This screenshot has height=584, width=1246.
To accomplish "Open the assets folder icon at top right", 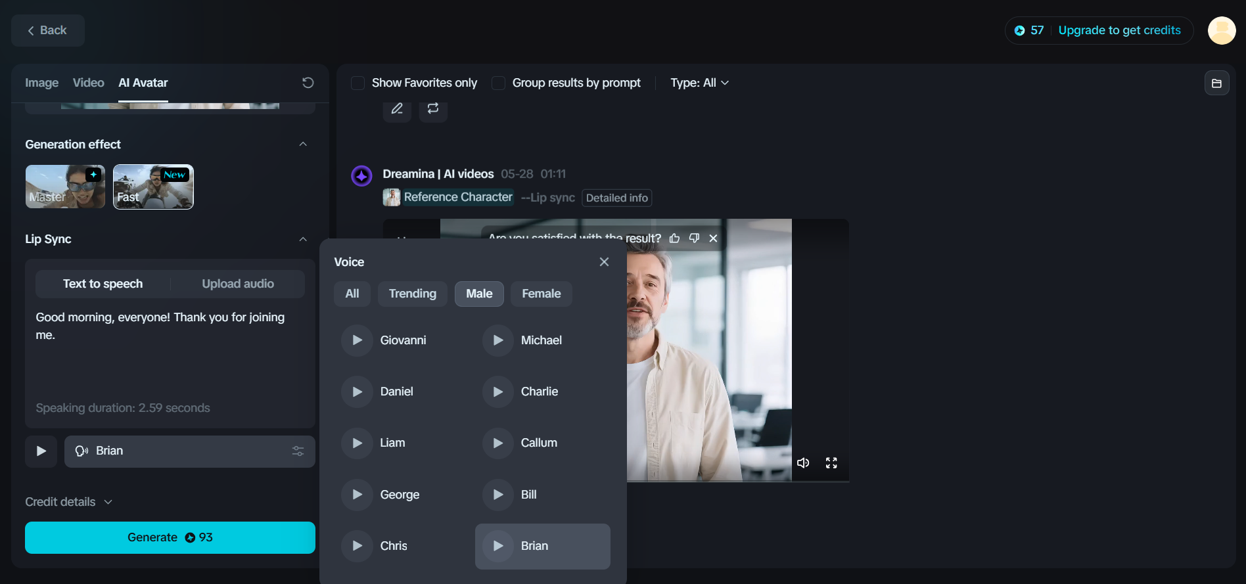I will tap(1217, 83).
